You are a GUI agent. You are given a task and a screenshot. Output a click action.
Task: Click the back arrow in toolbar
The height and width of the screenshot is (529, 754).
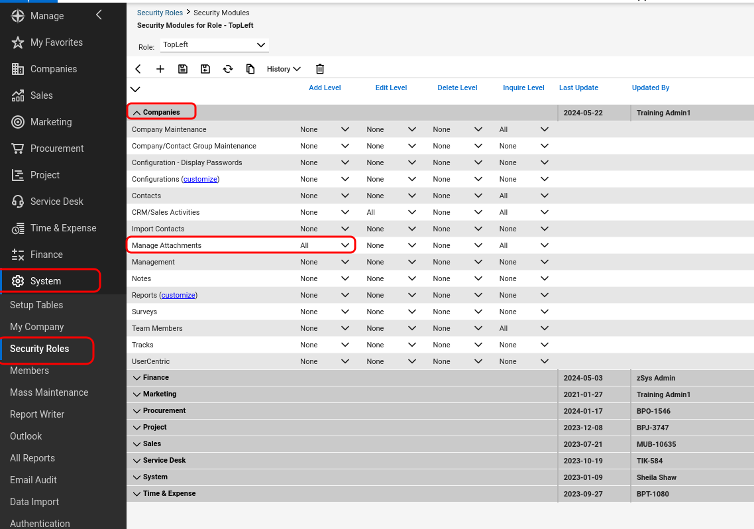(138, 69)
